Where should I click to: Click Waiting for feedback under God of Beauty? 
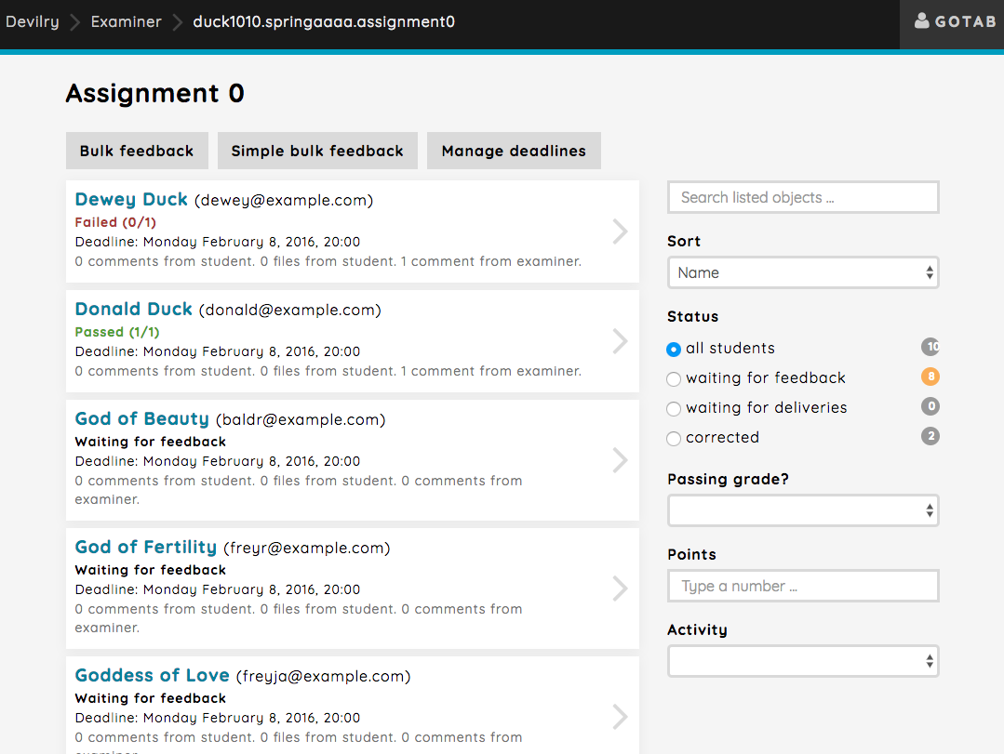click(151, 442)
